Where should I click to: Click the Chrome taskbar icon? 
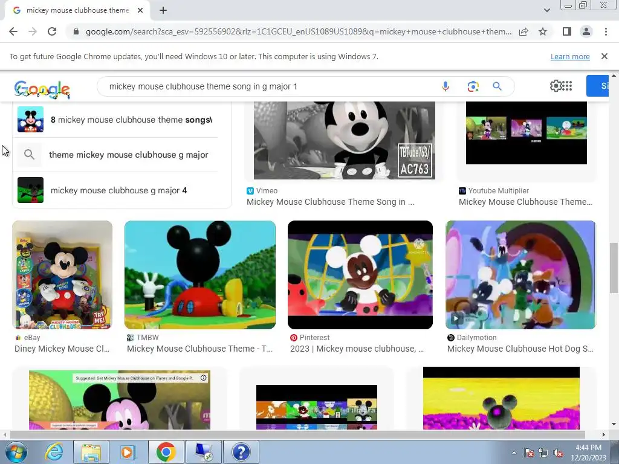tap(166, 452)
